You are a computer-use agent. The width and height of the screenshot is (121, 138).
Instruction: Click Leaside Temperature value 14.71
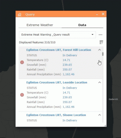(x=66, y=93)
